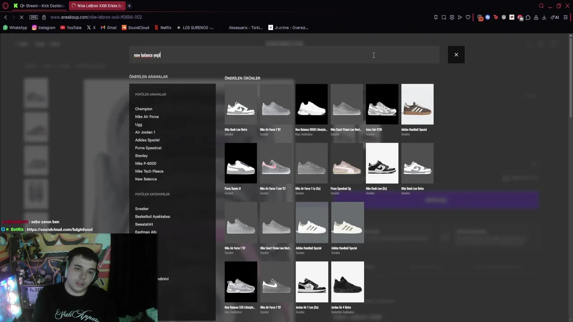This screenshot has width=573, height=322.
Task: Click the search magnifier in title bar
Action: (x=541, y=6)
